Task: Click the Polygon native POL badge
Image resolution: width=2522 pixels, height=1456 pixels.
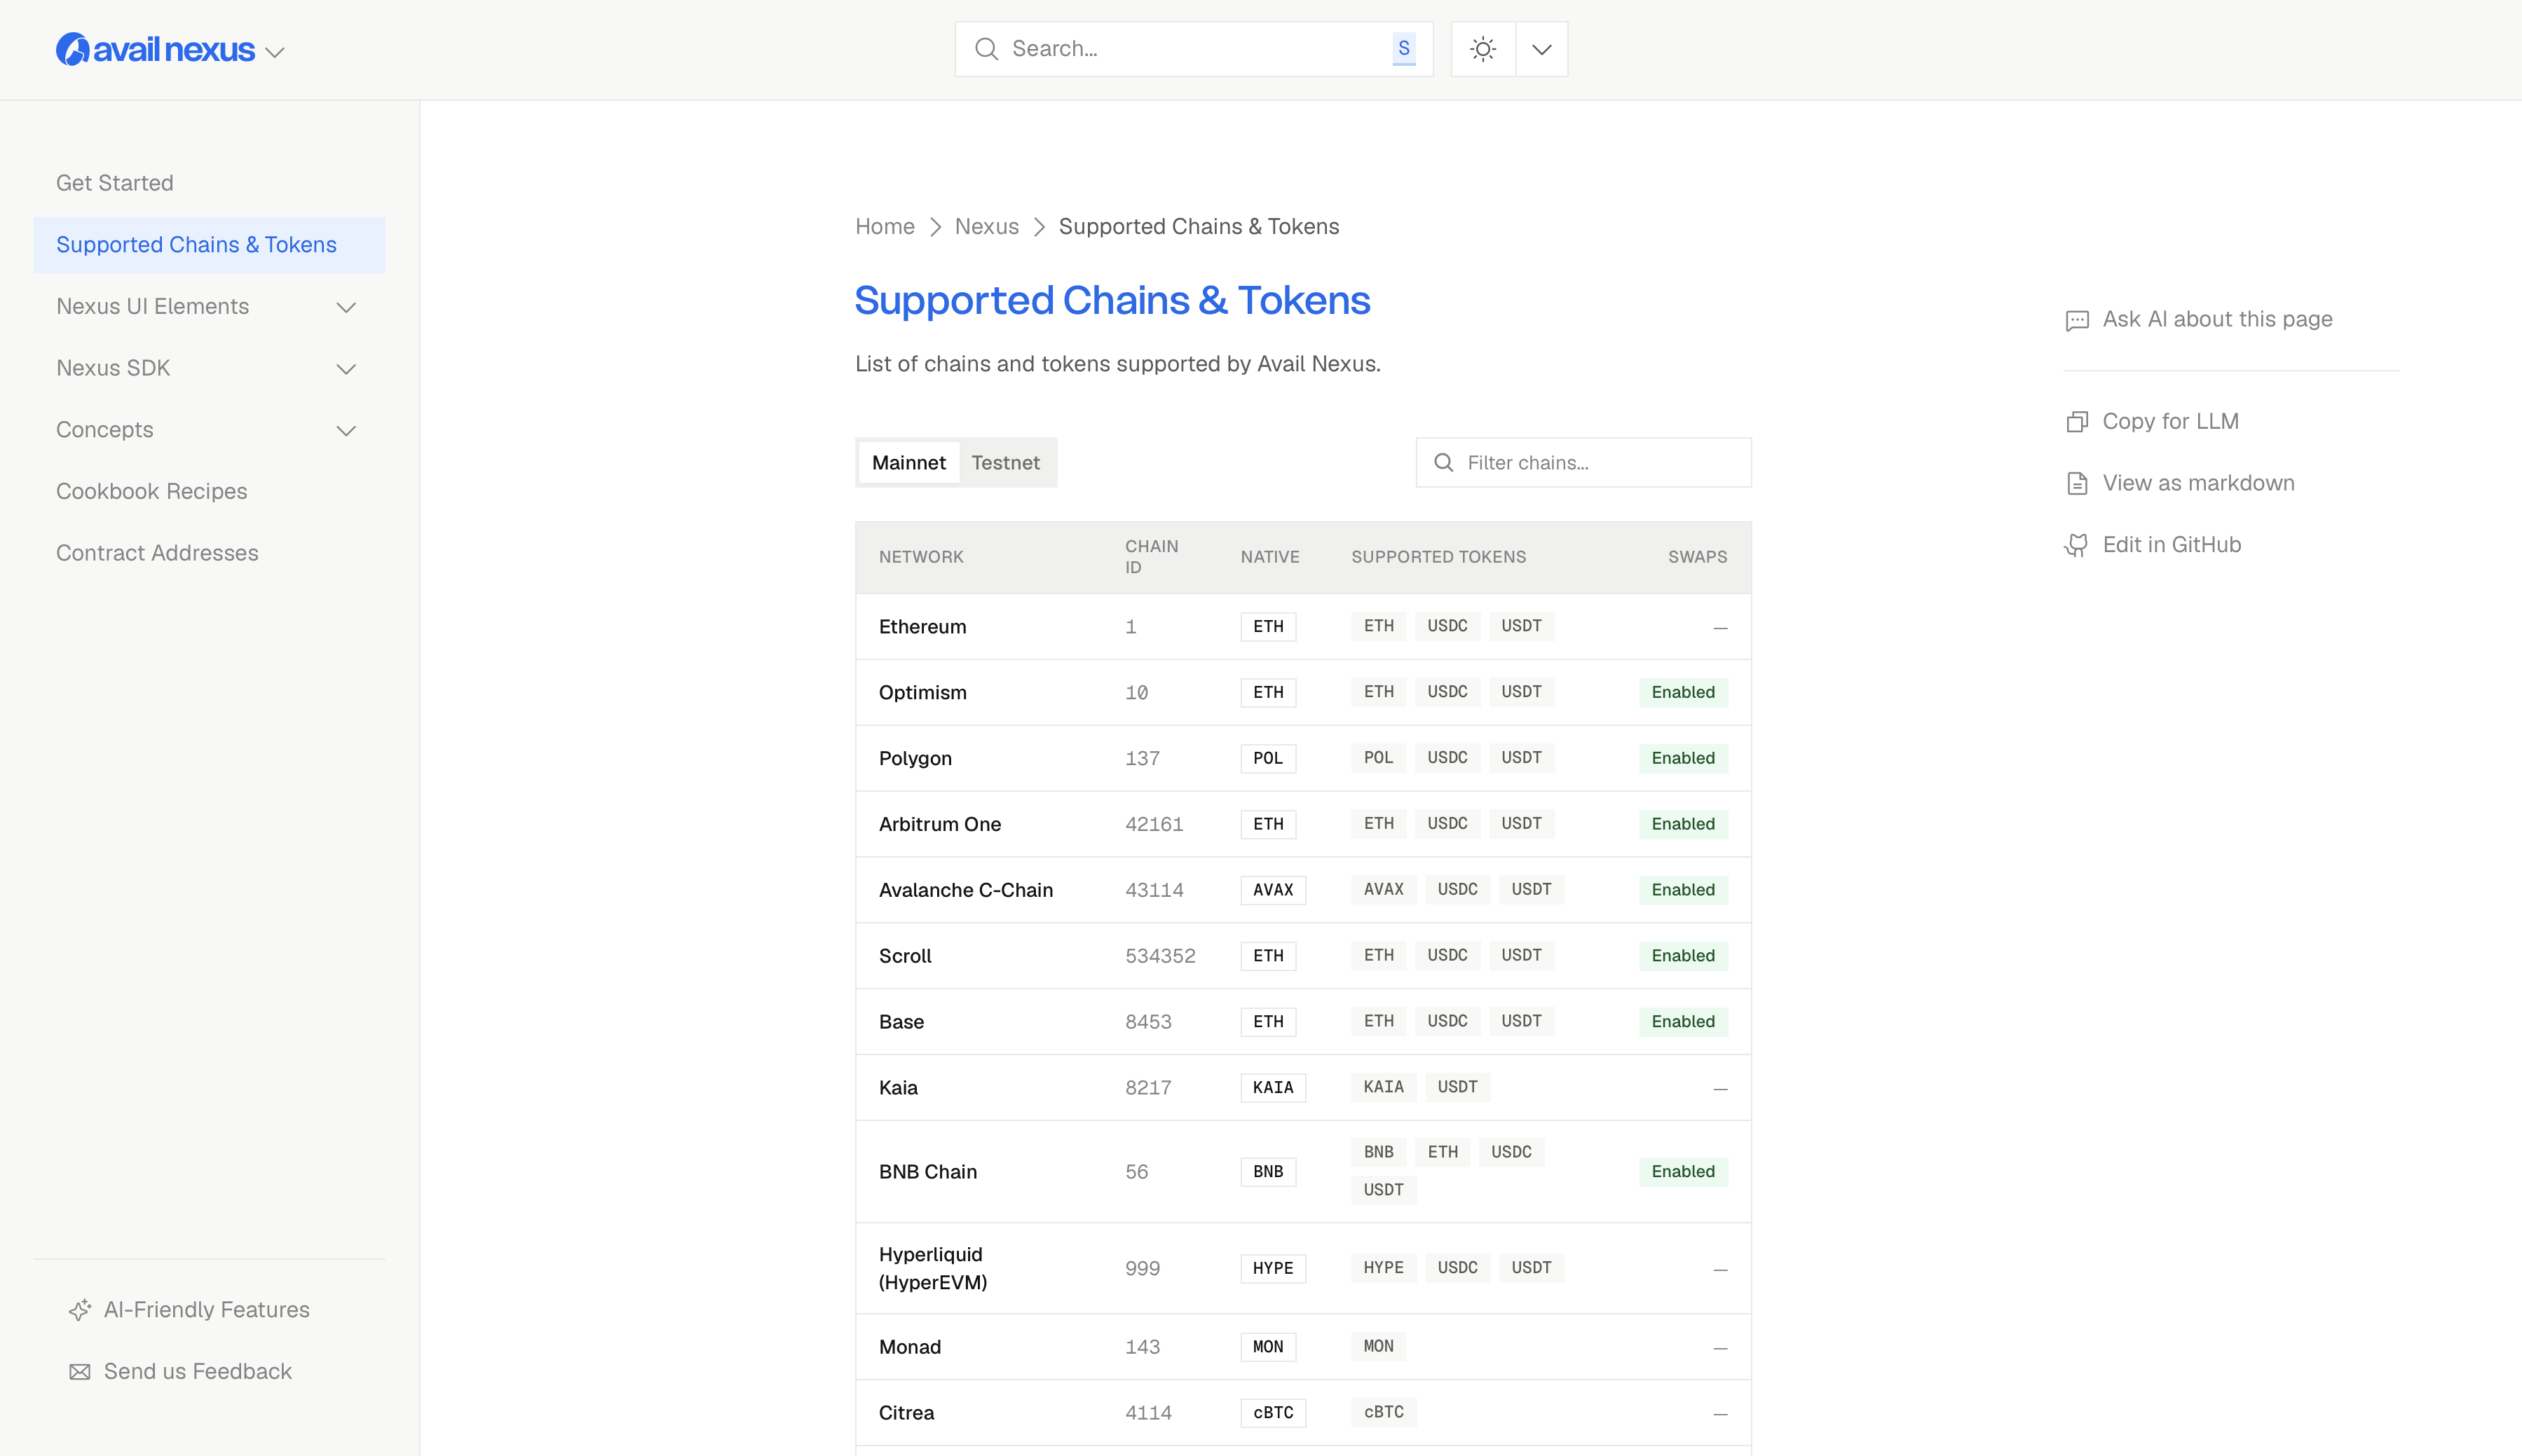Action: pos(1269,758)
